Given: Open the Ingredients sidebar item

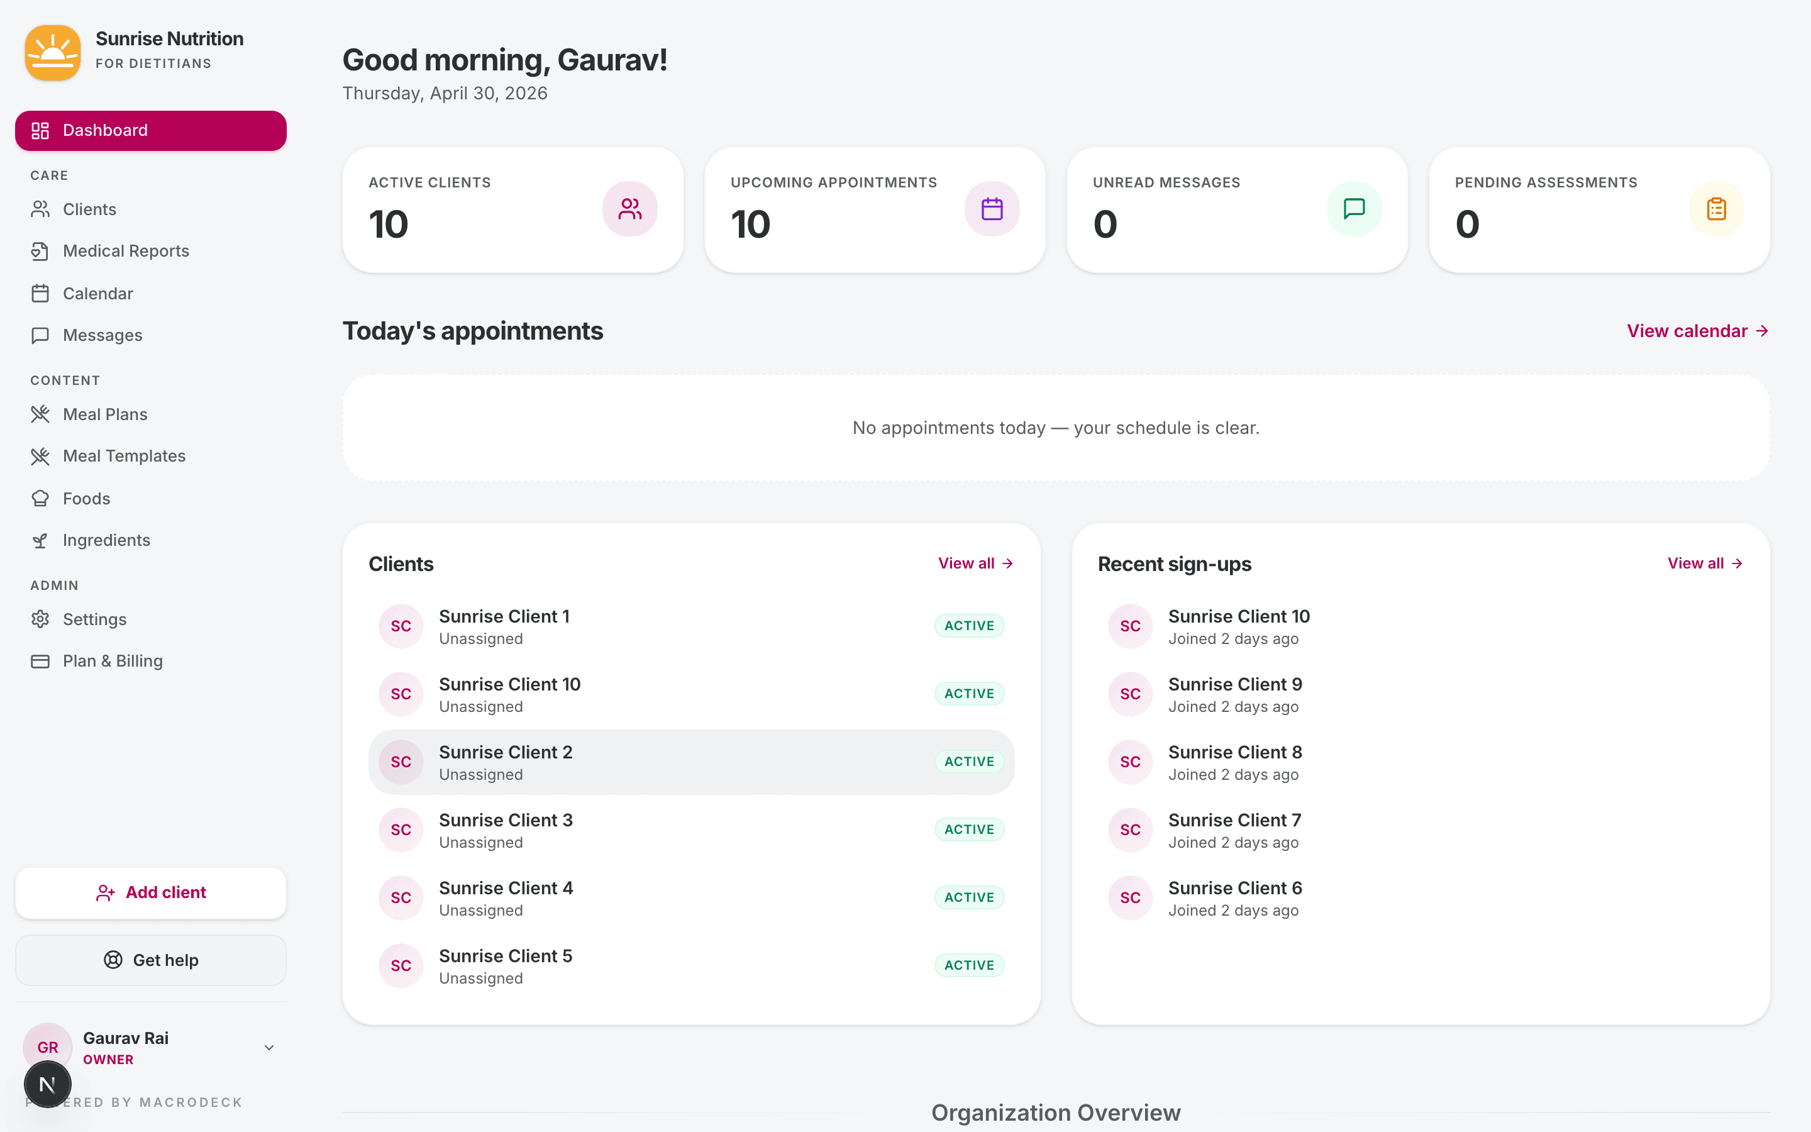Looking at the screenshot, I should click(106, 540).
